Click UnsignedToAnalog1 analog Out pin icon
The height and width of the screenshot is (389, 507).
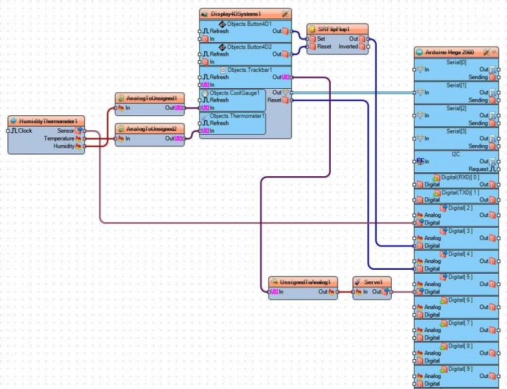[331, 291]
